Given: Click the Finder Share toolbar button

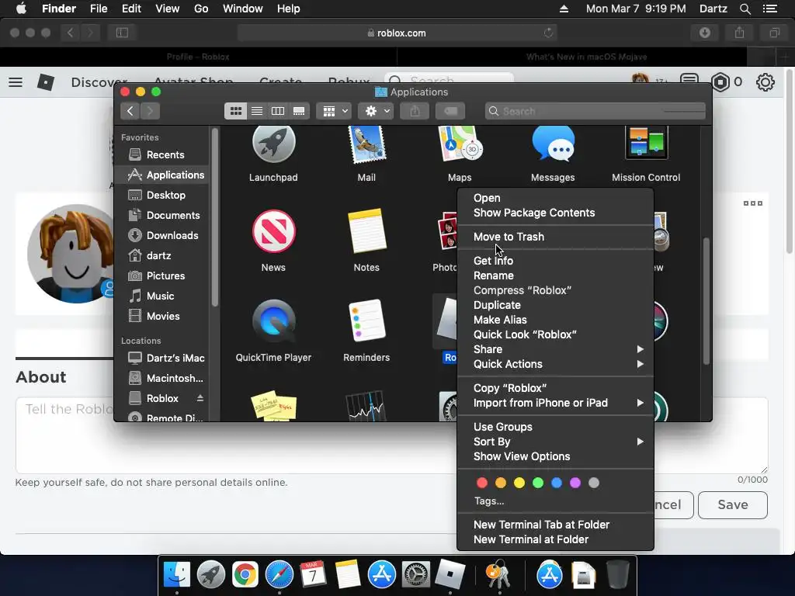Looking at the screenshot, I should click(415, 111).
